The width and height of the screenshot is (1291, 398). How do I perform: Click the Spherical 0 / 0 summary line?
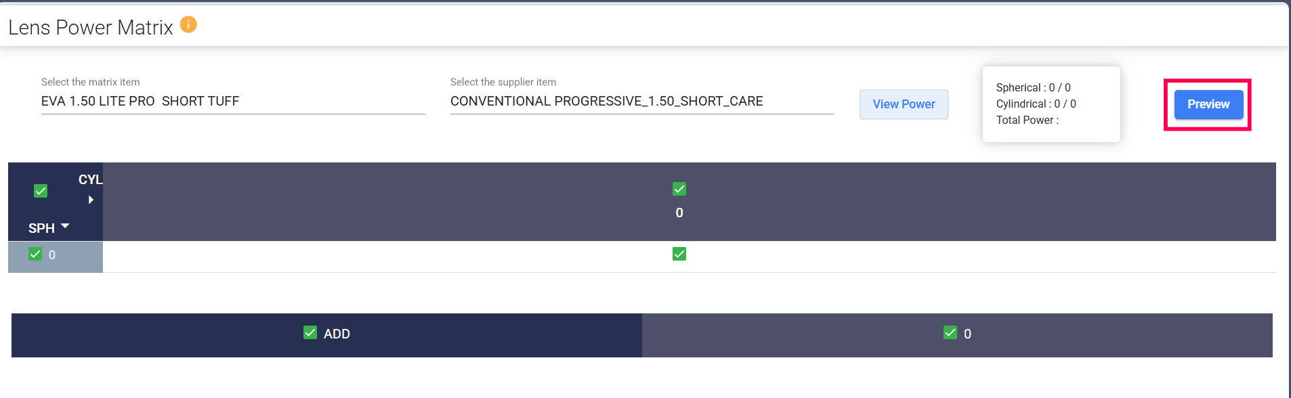pos(1033,87)
